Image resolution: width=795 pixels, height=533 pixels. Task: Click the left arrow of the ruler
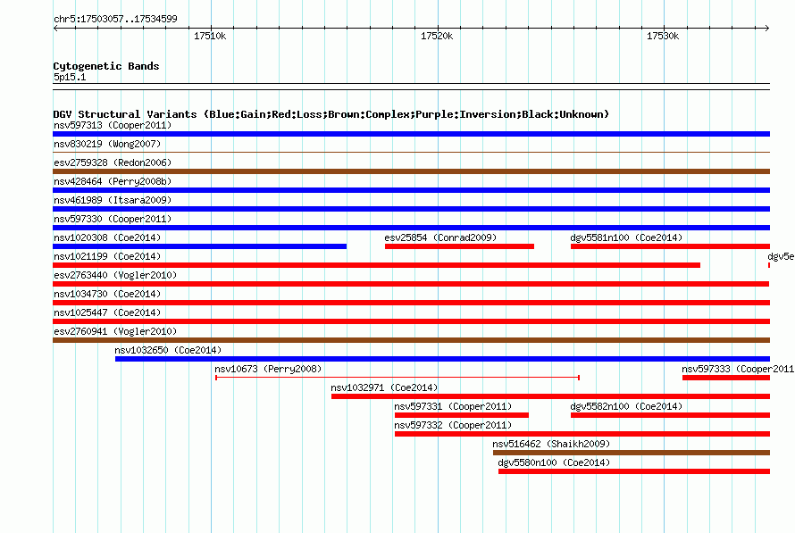pyautogui.click(x=55, y=28)
